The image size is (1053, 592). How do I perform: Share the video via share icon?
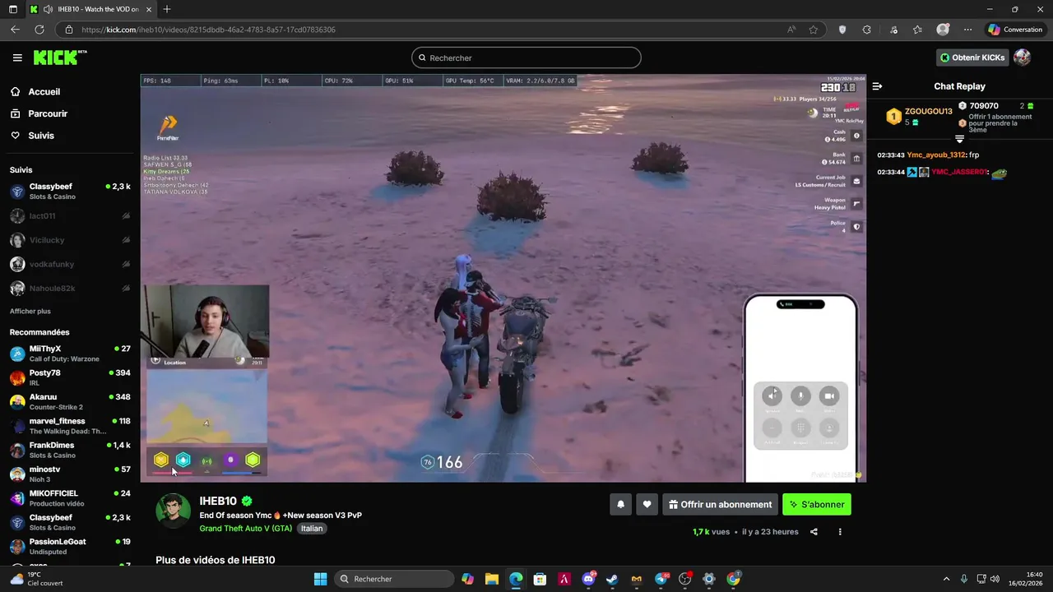pos(814,532)
